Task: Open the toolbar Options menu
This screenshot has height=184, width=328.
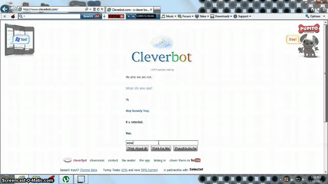Action: (315, 16)
